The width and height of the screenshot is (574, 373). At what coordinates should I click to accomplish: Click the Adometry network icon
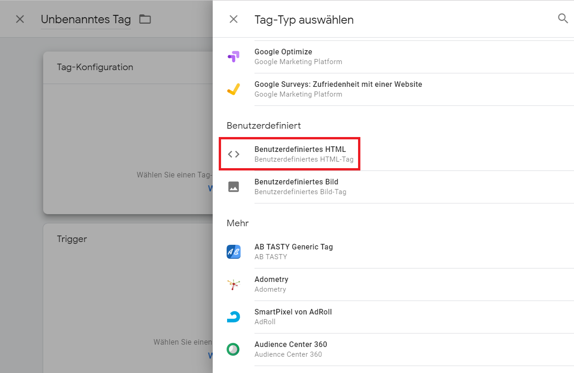pyautogui.click(x=234, y=284)
